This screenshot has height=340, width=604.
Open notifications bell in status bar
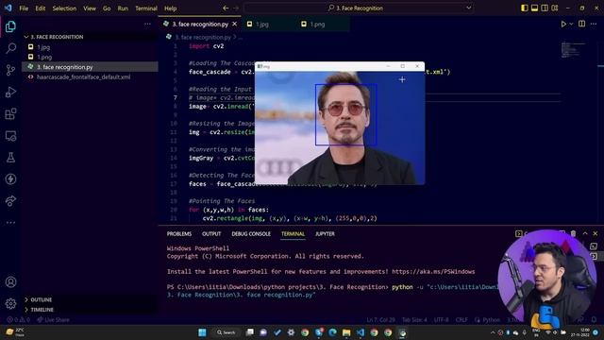pyautogui.click(x=594, y=320)
